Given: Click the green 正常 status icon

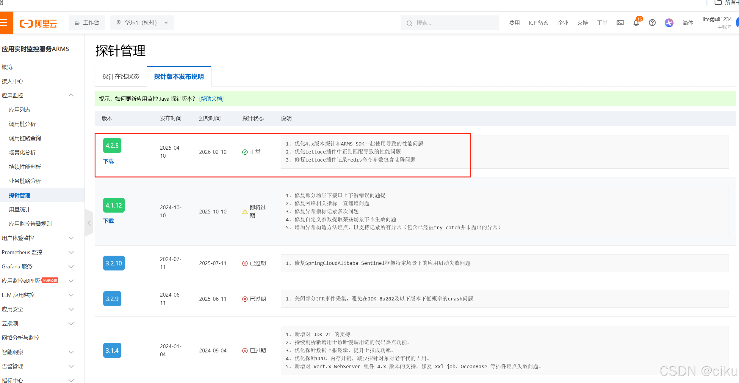Looking at the screenshot, I should coord(245,152).
